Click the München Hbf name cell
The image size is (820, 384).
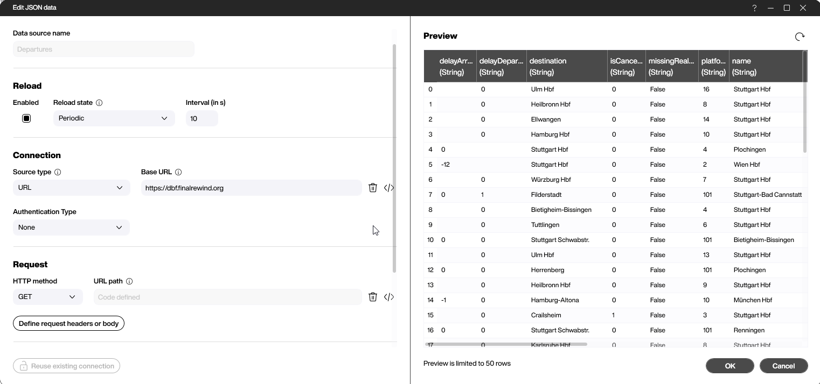pos(753,300)
